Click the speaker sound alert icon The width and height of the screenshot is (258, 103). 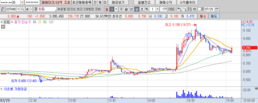[28, 9]
